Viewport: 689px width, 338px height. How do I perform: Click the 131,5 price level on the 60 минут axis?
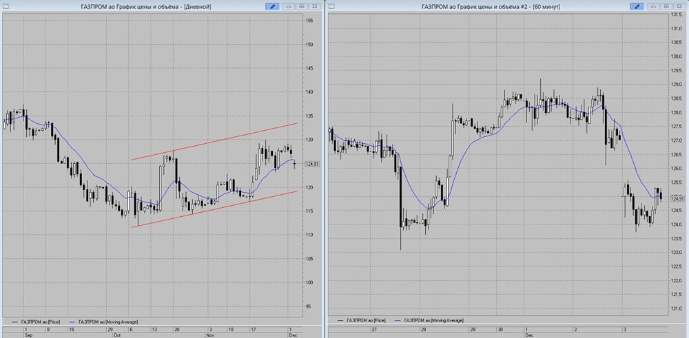pyautogui.click(x=676, y=15)
